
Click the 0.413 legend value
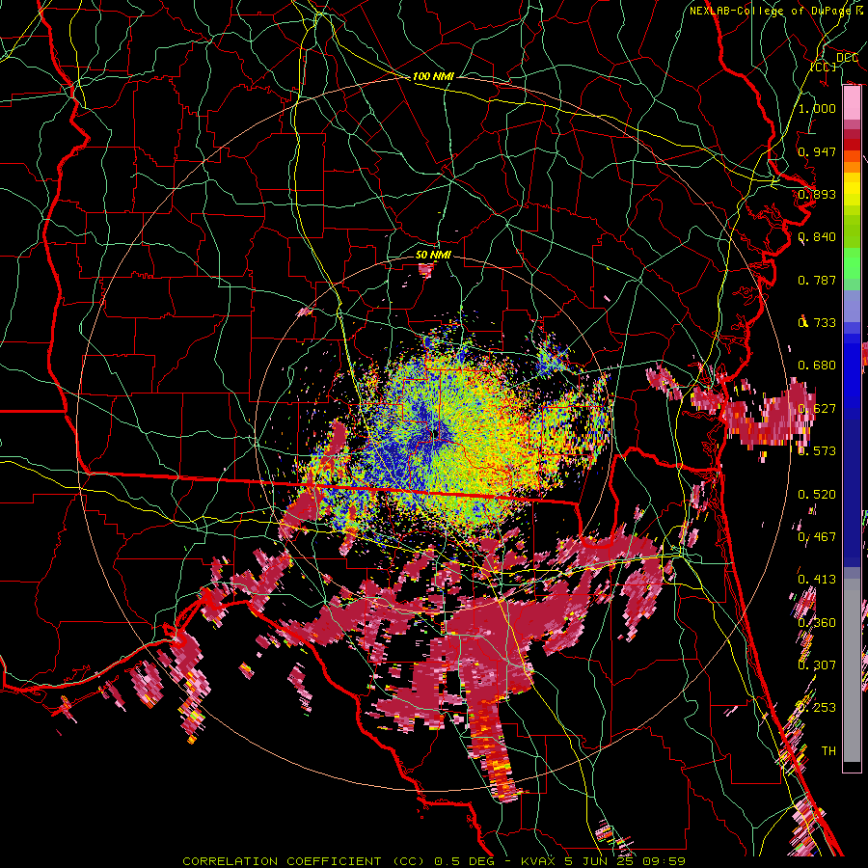pos(817,579)
